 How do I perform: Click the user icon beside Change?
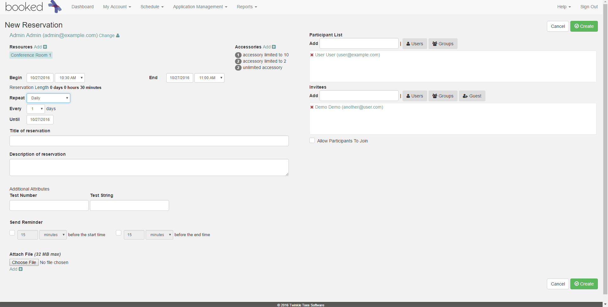pos(118,35)
